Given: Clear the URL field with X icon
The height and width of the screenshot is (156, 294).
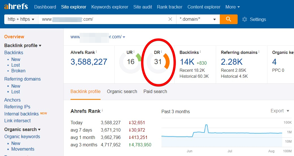Looking at the screenshot, I should tap(170, 19).
